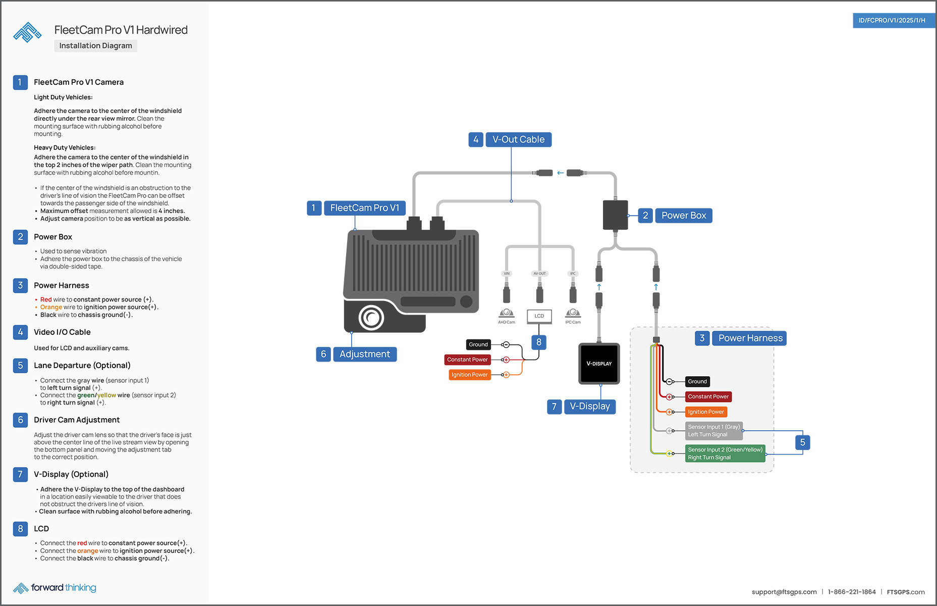
Task: Click the Installation Diagram label tag
Action: pos(95,45)
